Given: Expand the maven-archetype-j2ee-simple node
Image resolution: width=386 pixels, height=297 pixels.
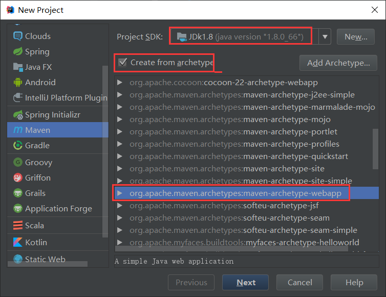Looking at the screenshot, I should coord(120,95).
